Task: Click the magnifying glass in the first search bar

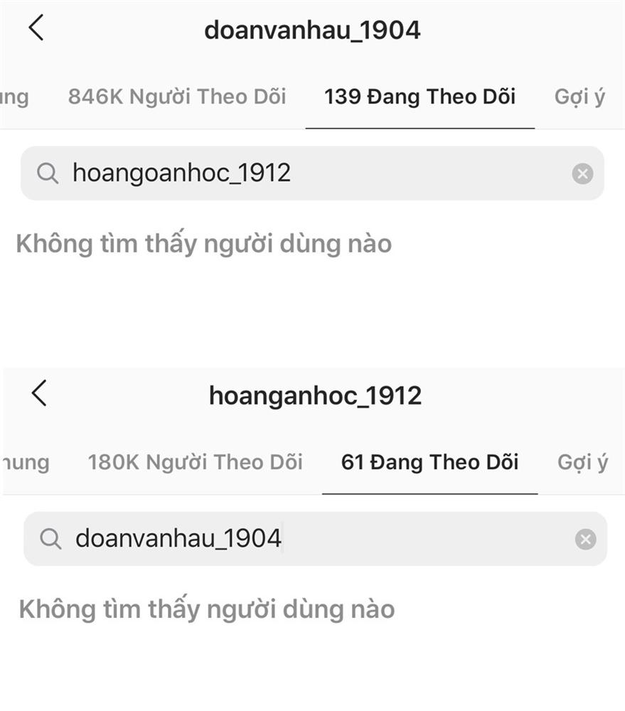Action: click(x=48, y=173)
